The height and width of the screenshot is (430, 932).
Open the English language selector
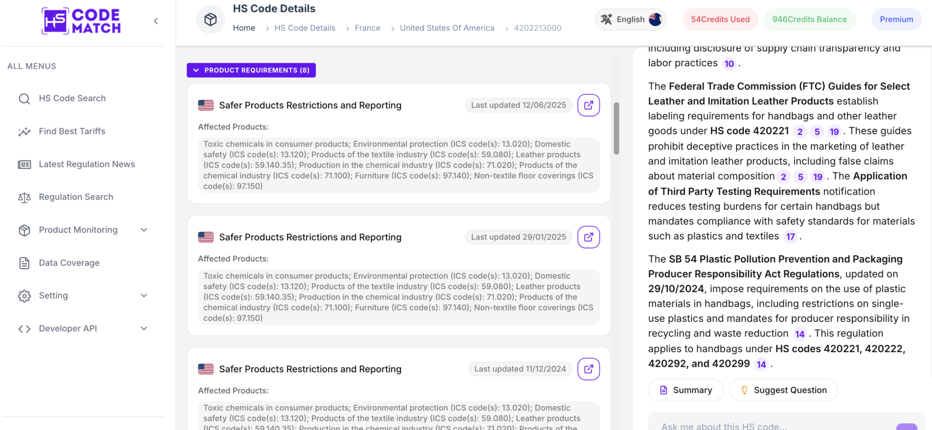pos(631,19)
